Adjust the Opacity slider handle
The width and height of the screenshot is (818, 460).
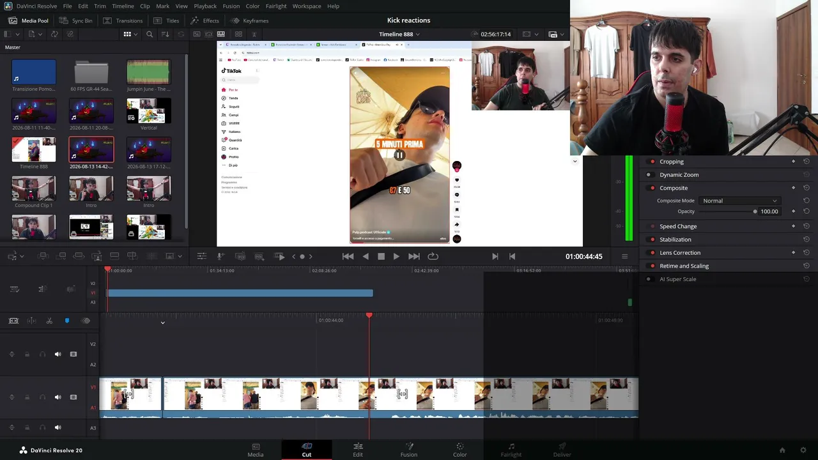click(755, 211)
